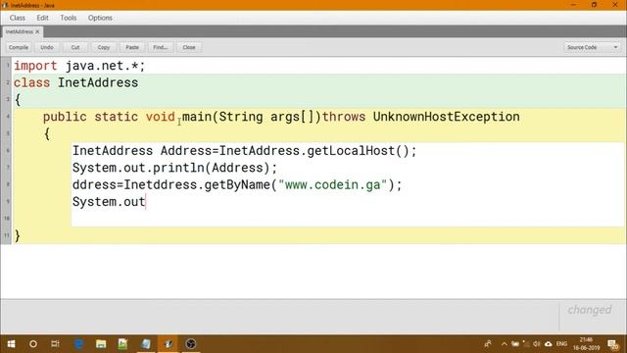Click the Undo button

[47, 47]
